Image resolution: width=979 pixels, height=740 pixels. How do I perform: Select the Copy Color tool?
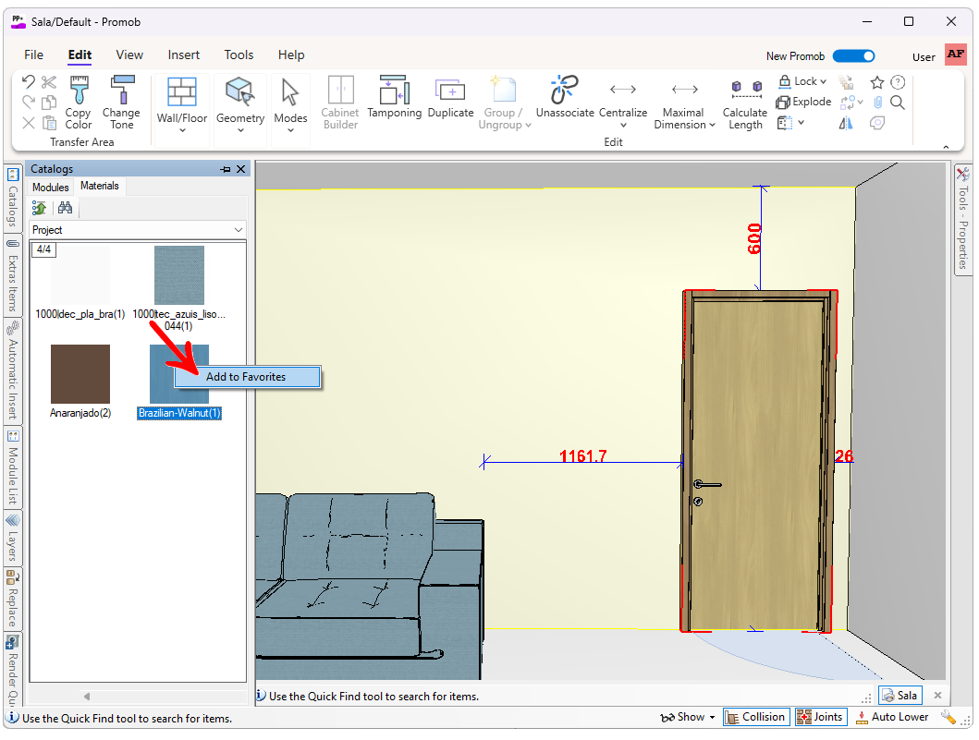(x=79, y=102)
